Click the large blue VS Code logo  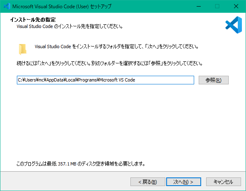[x=234, y=25]
